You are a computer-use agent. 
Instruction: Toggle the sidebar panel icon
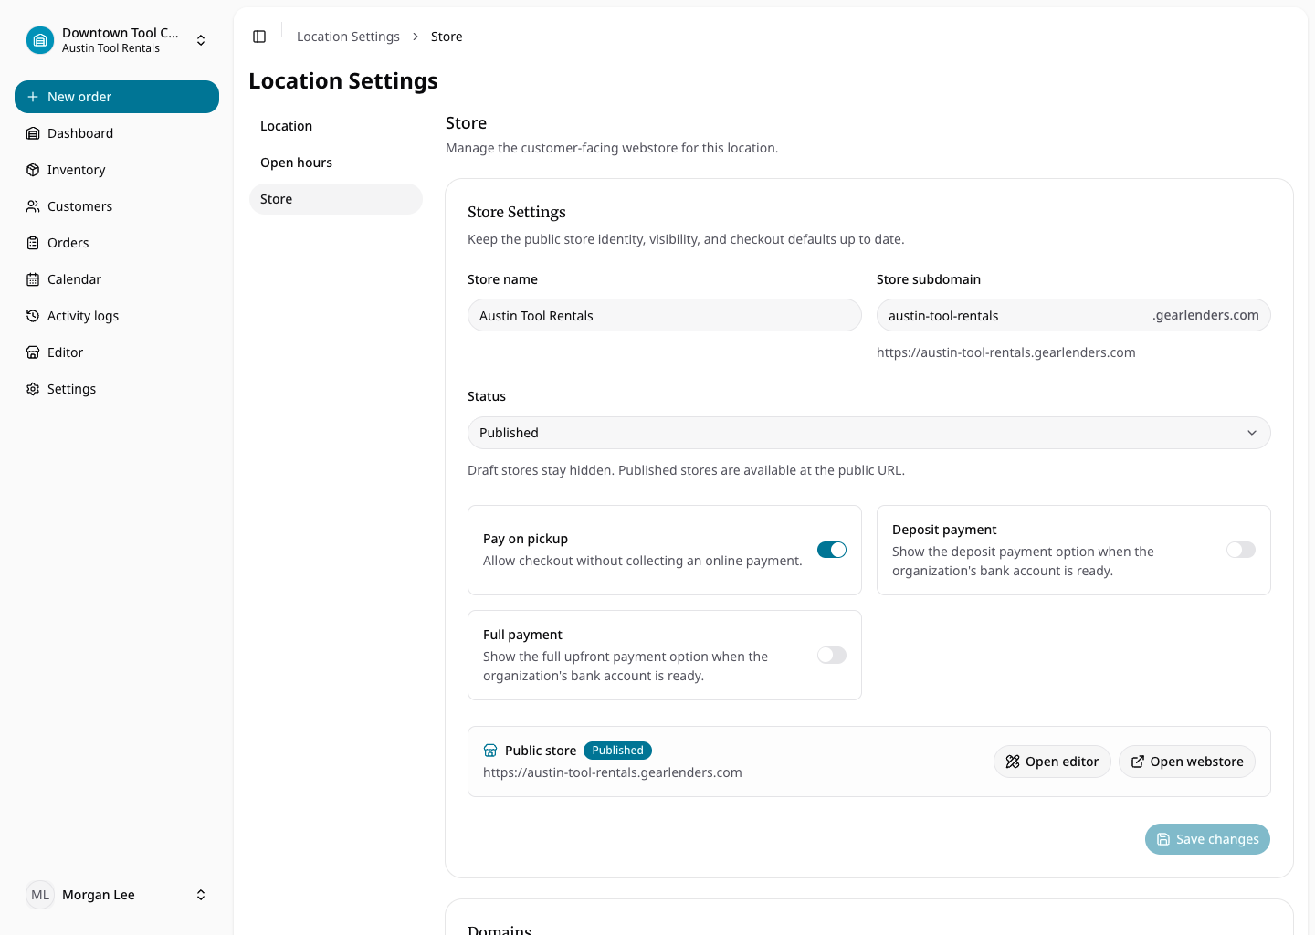coord(259,37)
